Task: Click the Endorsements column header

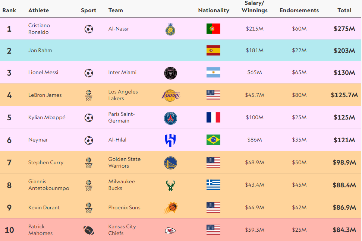Action: pos(299,10)
